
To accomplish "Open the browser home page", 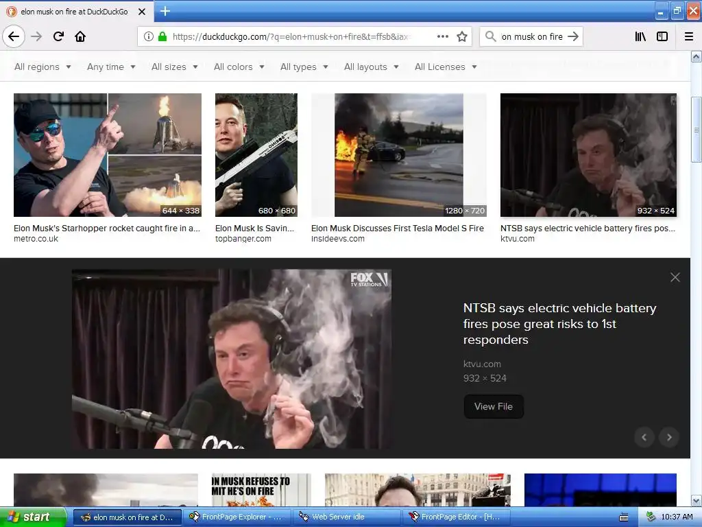I will click(80, 36).
